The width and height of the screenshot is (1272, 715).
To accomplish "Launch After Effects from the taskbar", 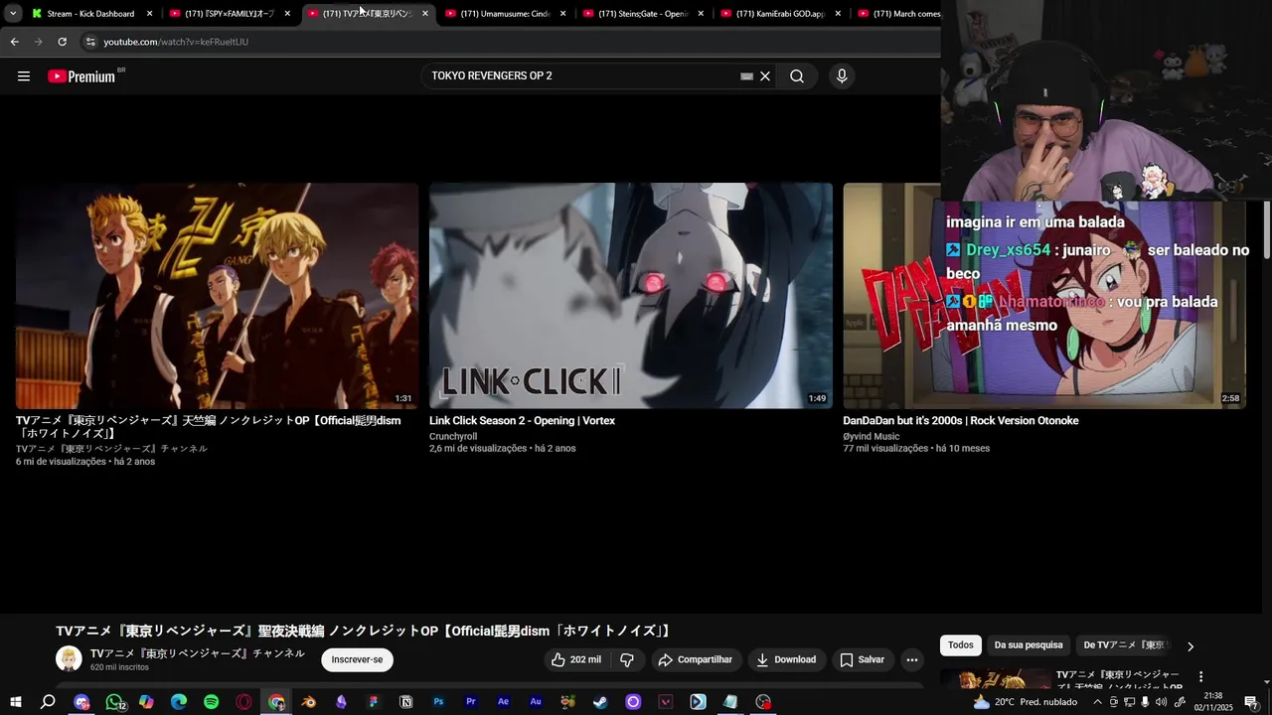I will [x=503, y=702].
